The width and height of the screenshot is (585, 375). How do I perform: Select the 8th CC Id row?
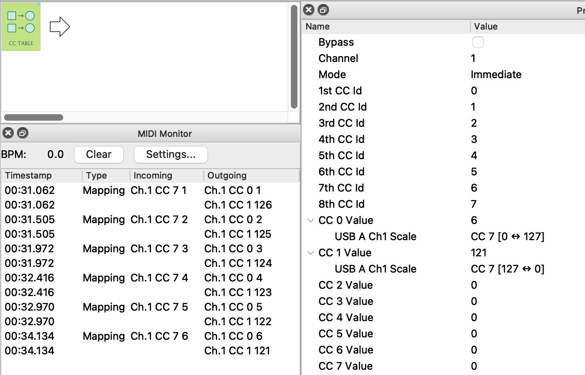[x=342, y=204]
